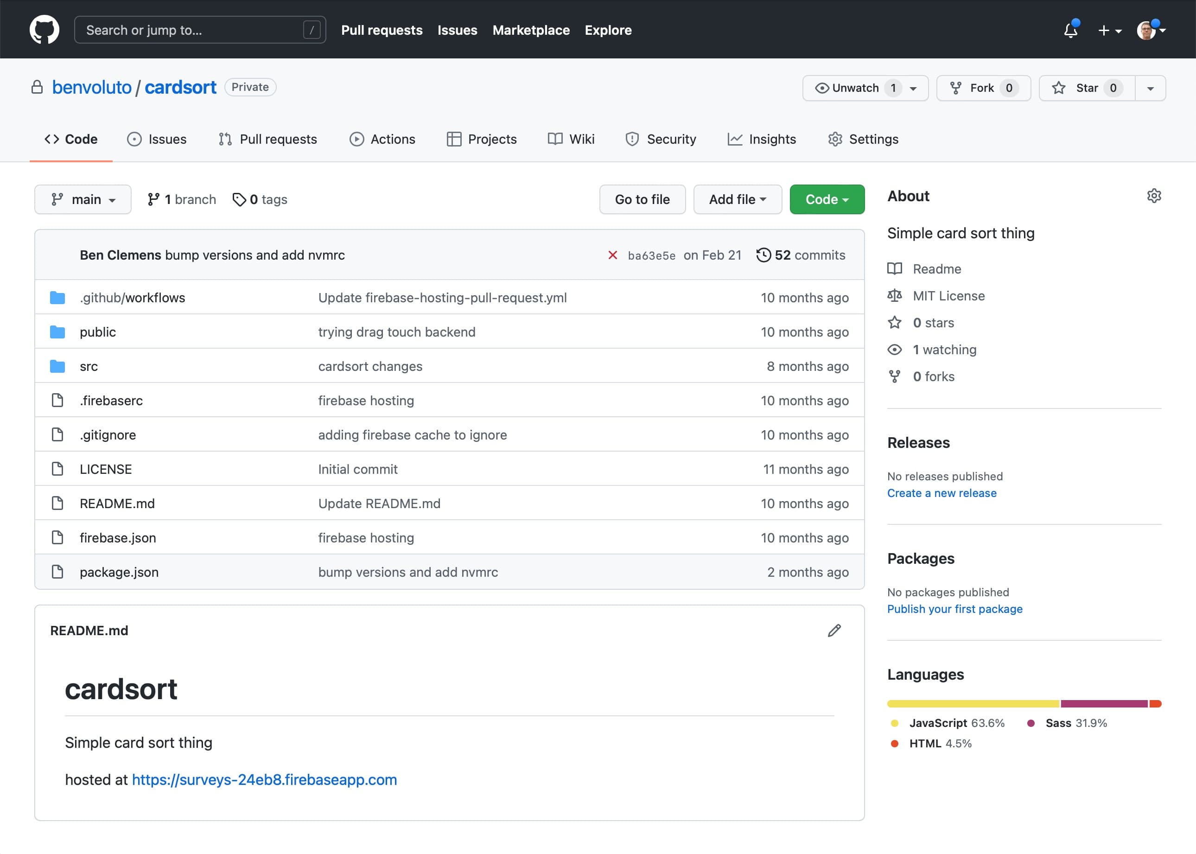The height and width of the screenshot is (854, 1196).
Task: Star the cardsort repository
Action: pyautogui.click(x=1086, y=88)
